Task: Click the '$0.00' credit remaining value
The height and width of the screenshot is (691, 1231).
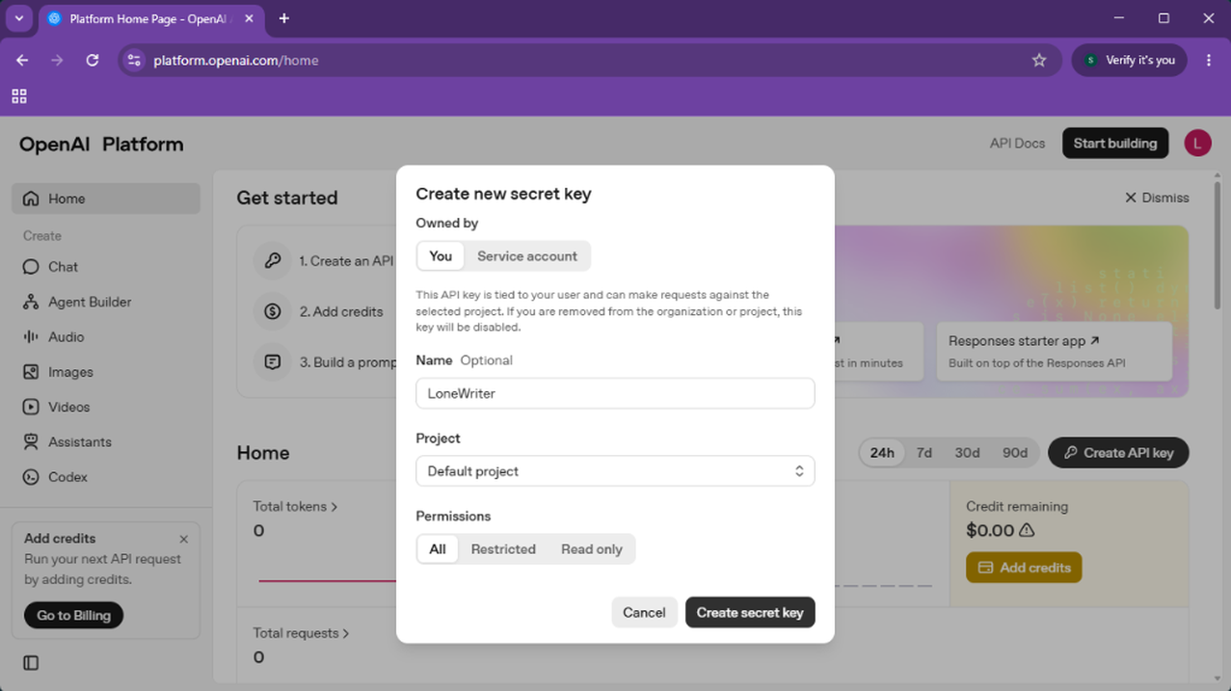Action: [x=990, y=530]
